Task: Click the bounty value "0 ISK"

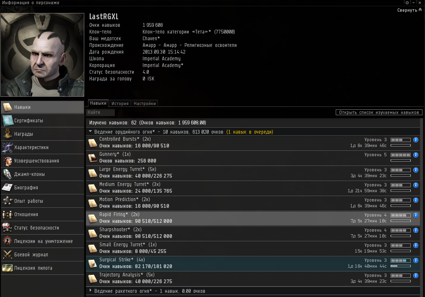Action: (x=148, y=79)
